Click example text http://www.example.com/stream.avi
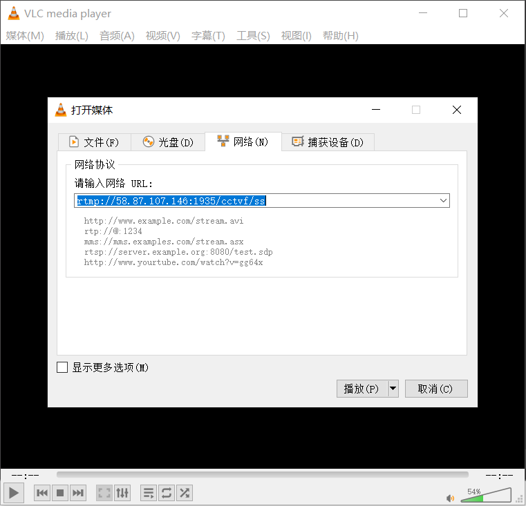Viewport: 526px width, 506px height. (164, 221)
